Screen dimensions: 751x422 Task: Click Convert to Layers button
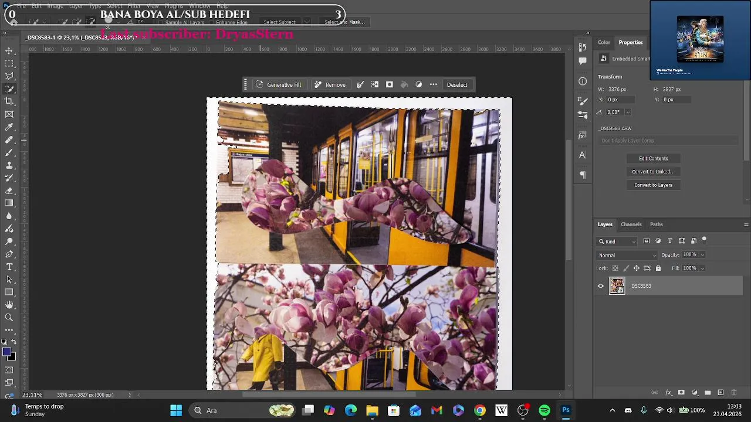[653, 185]
